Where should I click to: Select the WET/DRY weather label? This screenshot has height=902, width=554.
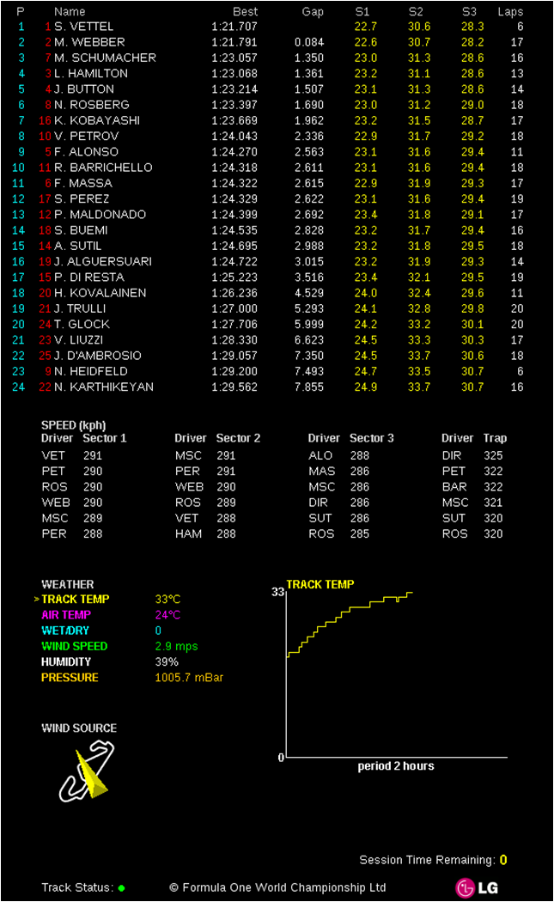click(65, 631)
